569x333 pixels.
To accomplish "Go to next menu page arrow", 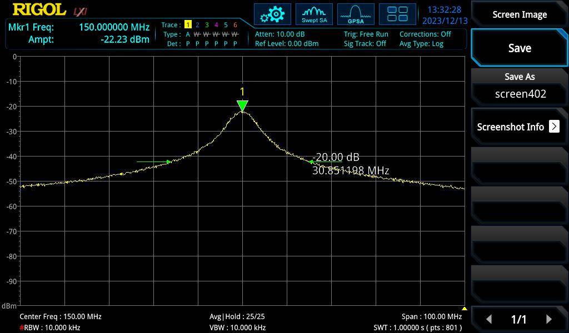I will coord(549,319).
